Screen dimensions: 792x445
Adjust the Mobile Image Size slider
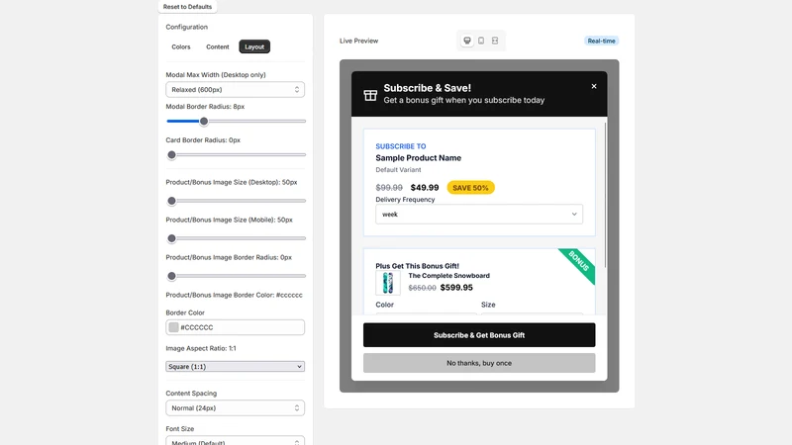pyautogui.click(x=236, y=238)
